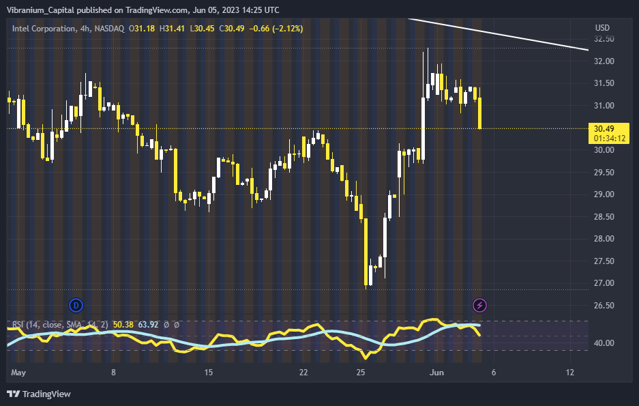639x406 pixels.
Task: Click the NASDAQ exchange label
Action: pyautogui.click(x=109, y=29)
